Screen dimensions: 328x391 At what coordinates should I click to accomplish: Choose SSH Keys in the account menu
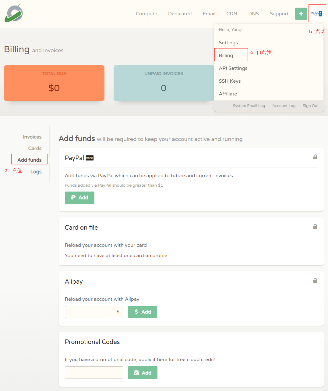[x=230, y=81]
